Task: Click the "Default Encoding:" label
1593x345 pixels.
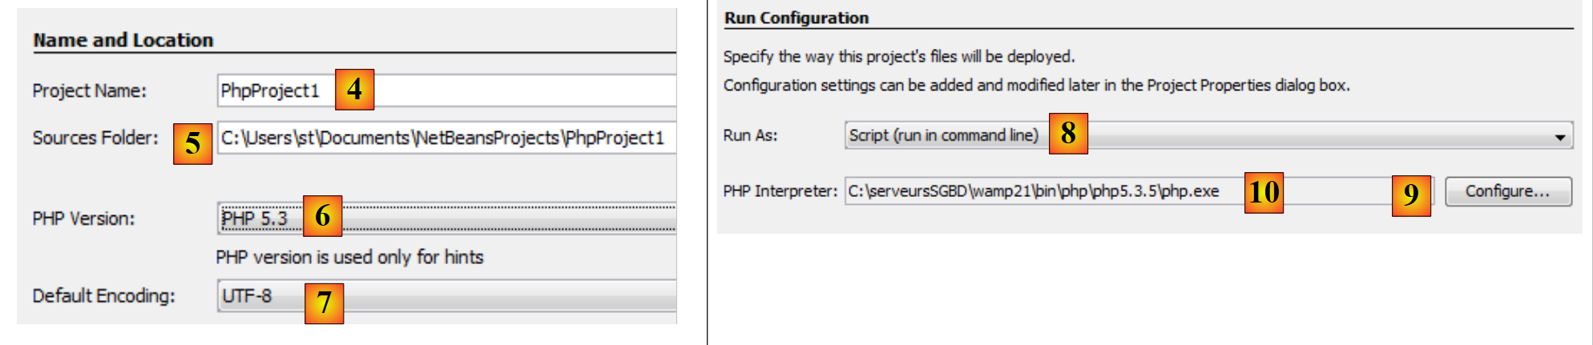Action: point(103,296)
